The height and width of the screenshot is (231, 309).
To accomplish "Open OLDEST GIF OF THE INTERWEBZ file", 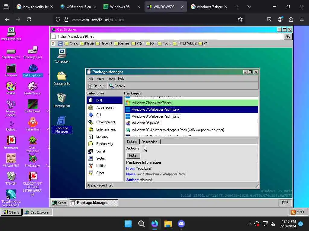I will [33, 184].
